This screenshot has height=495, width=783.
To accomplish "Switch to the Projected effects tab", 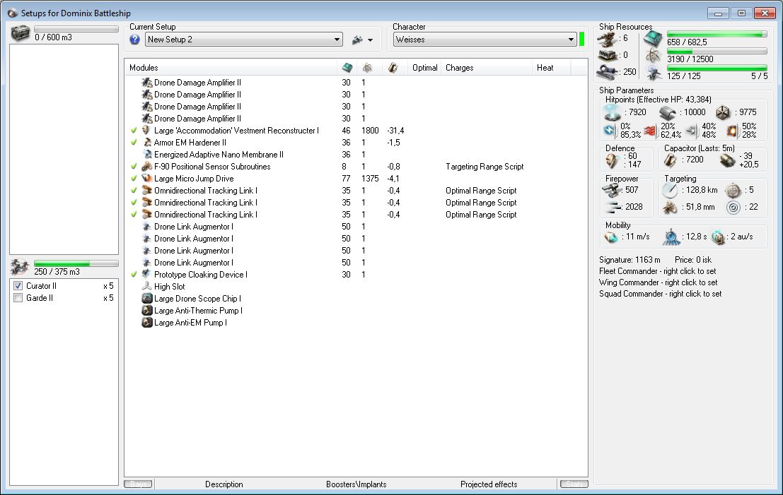I will (489, 484).
